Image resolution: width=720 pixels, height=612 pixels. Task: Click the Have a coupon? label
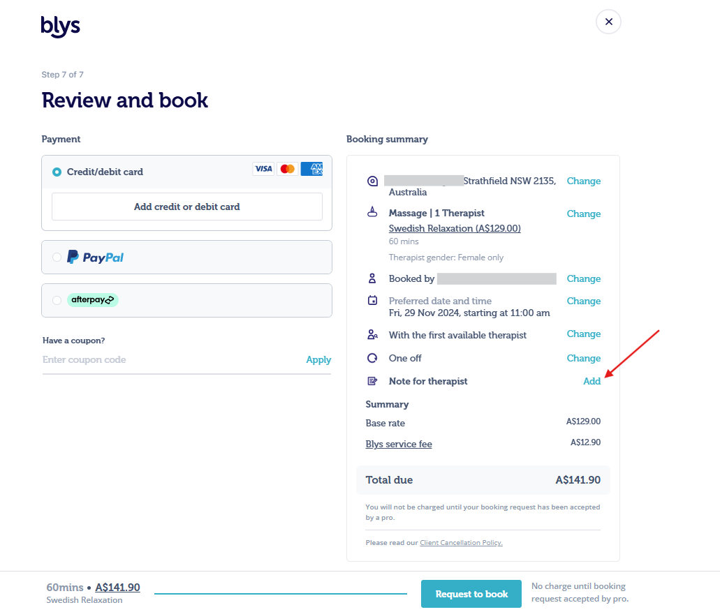coord(73,341)
